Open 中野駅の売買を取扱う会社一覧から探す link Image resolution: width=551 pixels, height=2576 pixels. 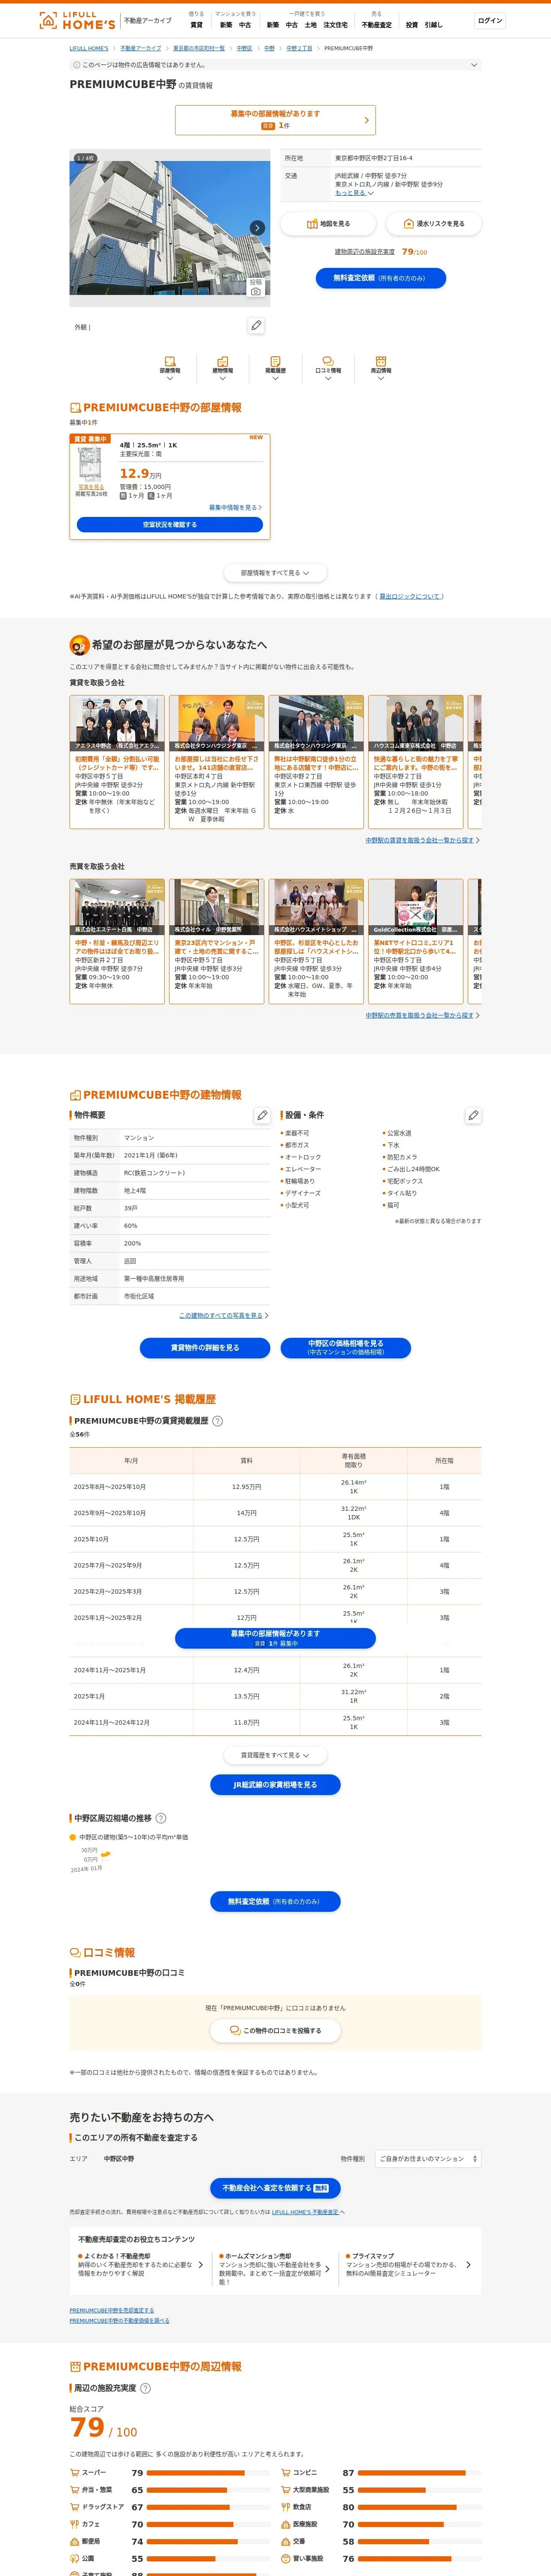tap(422, 1015)
